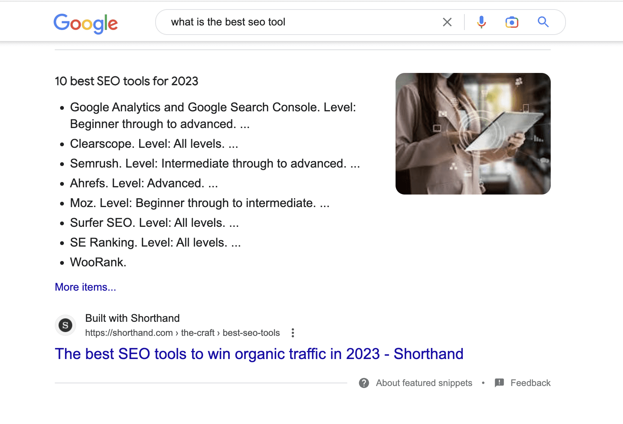Viewport: 623px width, 424px height.
Task: Click into the search query text field
Action: point(297,22)
